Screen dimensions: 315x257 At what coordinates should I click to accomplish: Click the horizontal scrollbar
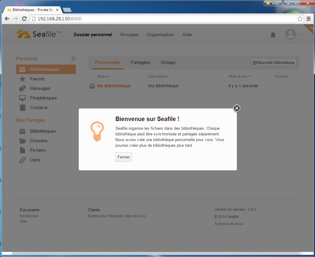(156, 253)
